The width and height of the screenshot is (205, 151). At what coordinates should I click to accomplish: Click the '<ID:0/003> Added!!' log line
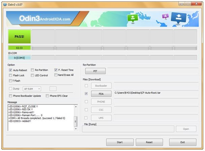click(x=20, y=121)
